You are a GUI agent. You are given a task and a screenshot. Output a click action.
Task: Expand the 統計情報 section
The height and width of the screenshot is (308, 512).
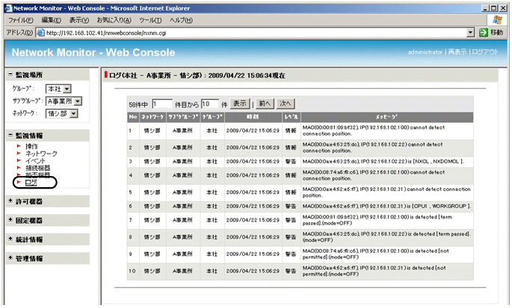pyautogui.click(x=9, y=239)
